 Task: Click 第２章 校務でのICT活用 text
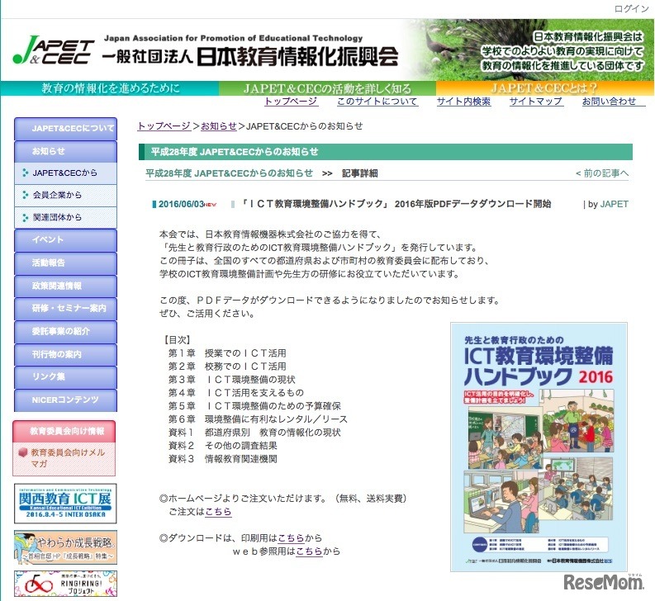227,367
